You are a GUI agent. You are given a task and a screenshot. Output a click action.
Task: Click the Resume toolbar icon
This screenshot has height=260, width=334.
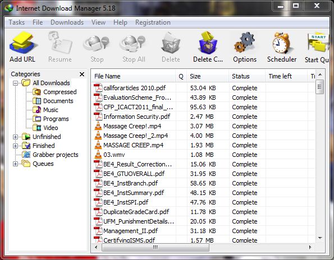tap(60, 43)
